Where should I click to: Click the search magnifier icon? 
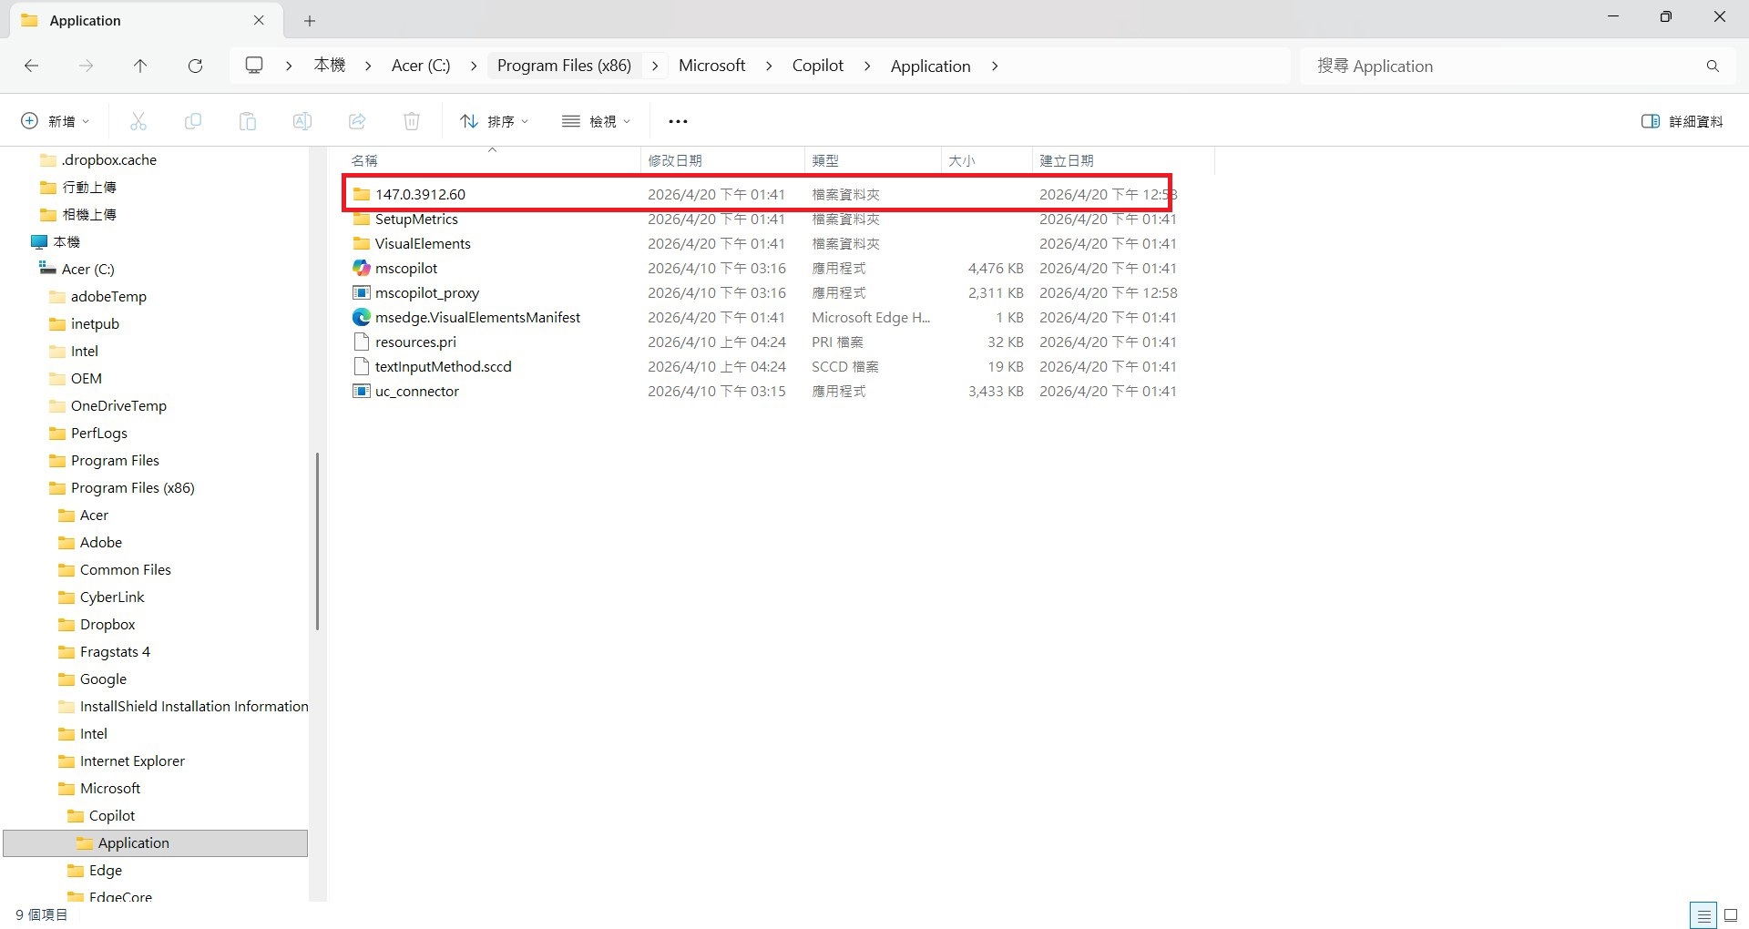click(x=1713, y=66)
